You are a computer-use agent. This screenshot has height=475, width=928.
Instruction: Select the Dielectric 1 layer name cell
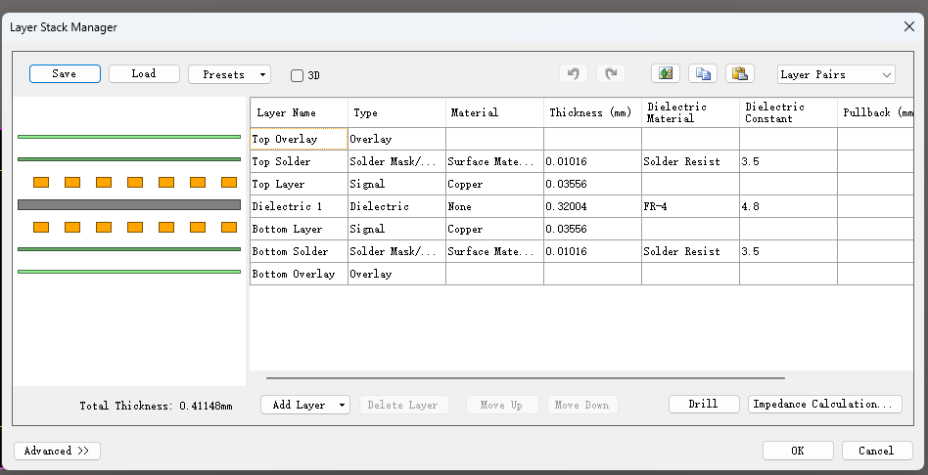[299, 206]
